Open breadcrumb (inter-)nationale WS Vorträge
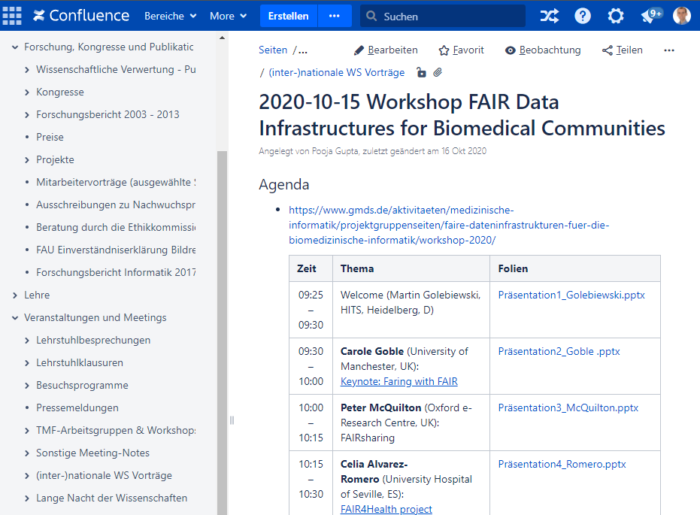 (337, 72)
